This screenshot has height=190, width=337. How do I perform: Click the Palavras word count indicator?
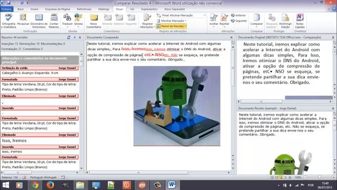click(x=9, y=177)
